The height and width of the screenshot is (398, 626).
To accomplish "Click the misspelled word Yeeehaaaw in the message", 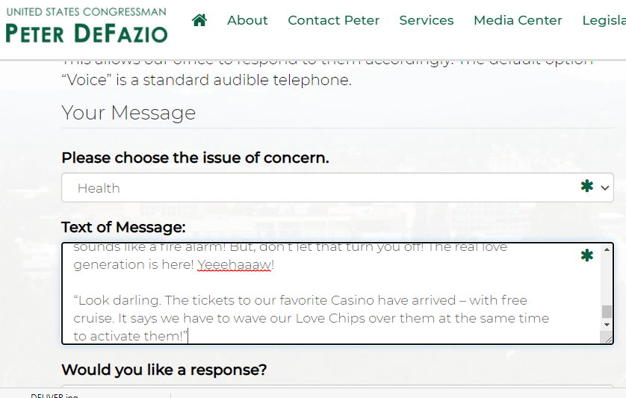I will 234,264.
